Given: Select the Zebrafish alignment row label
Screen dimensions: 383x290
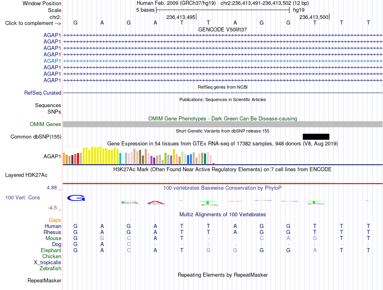Looking at the screenshot, I should pyautogui.click(x=50, y=269).
